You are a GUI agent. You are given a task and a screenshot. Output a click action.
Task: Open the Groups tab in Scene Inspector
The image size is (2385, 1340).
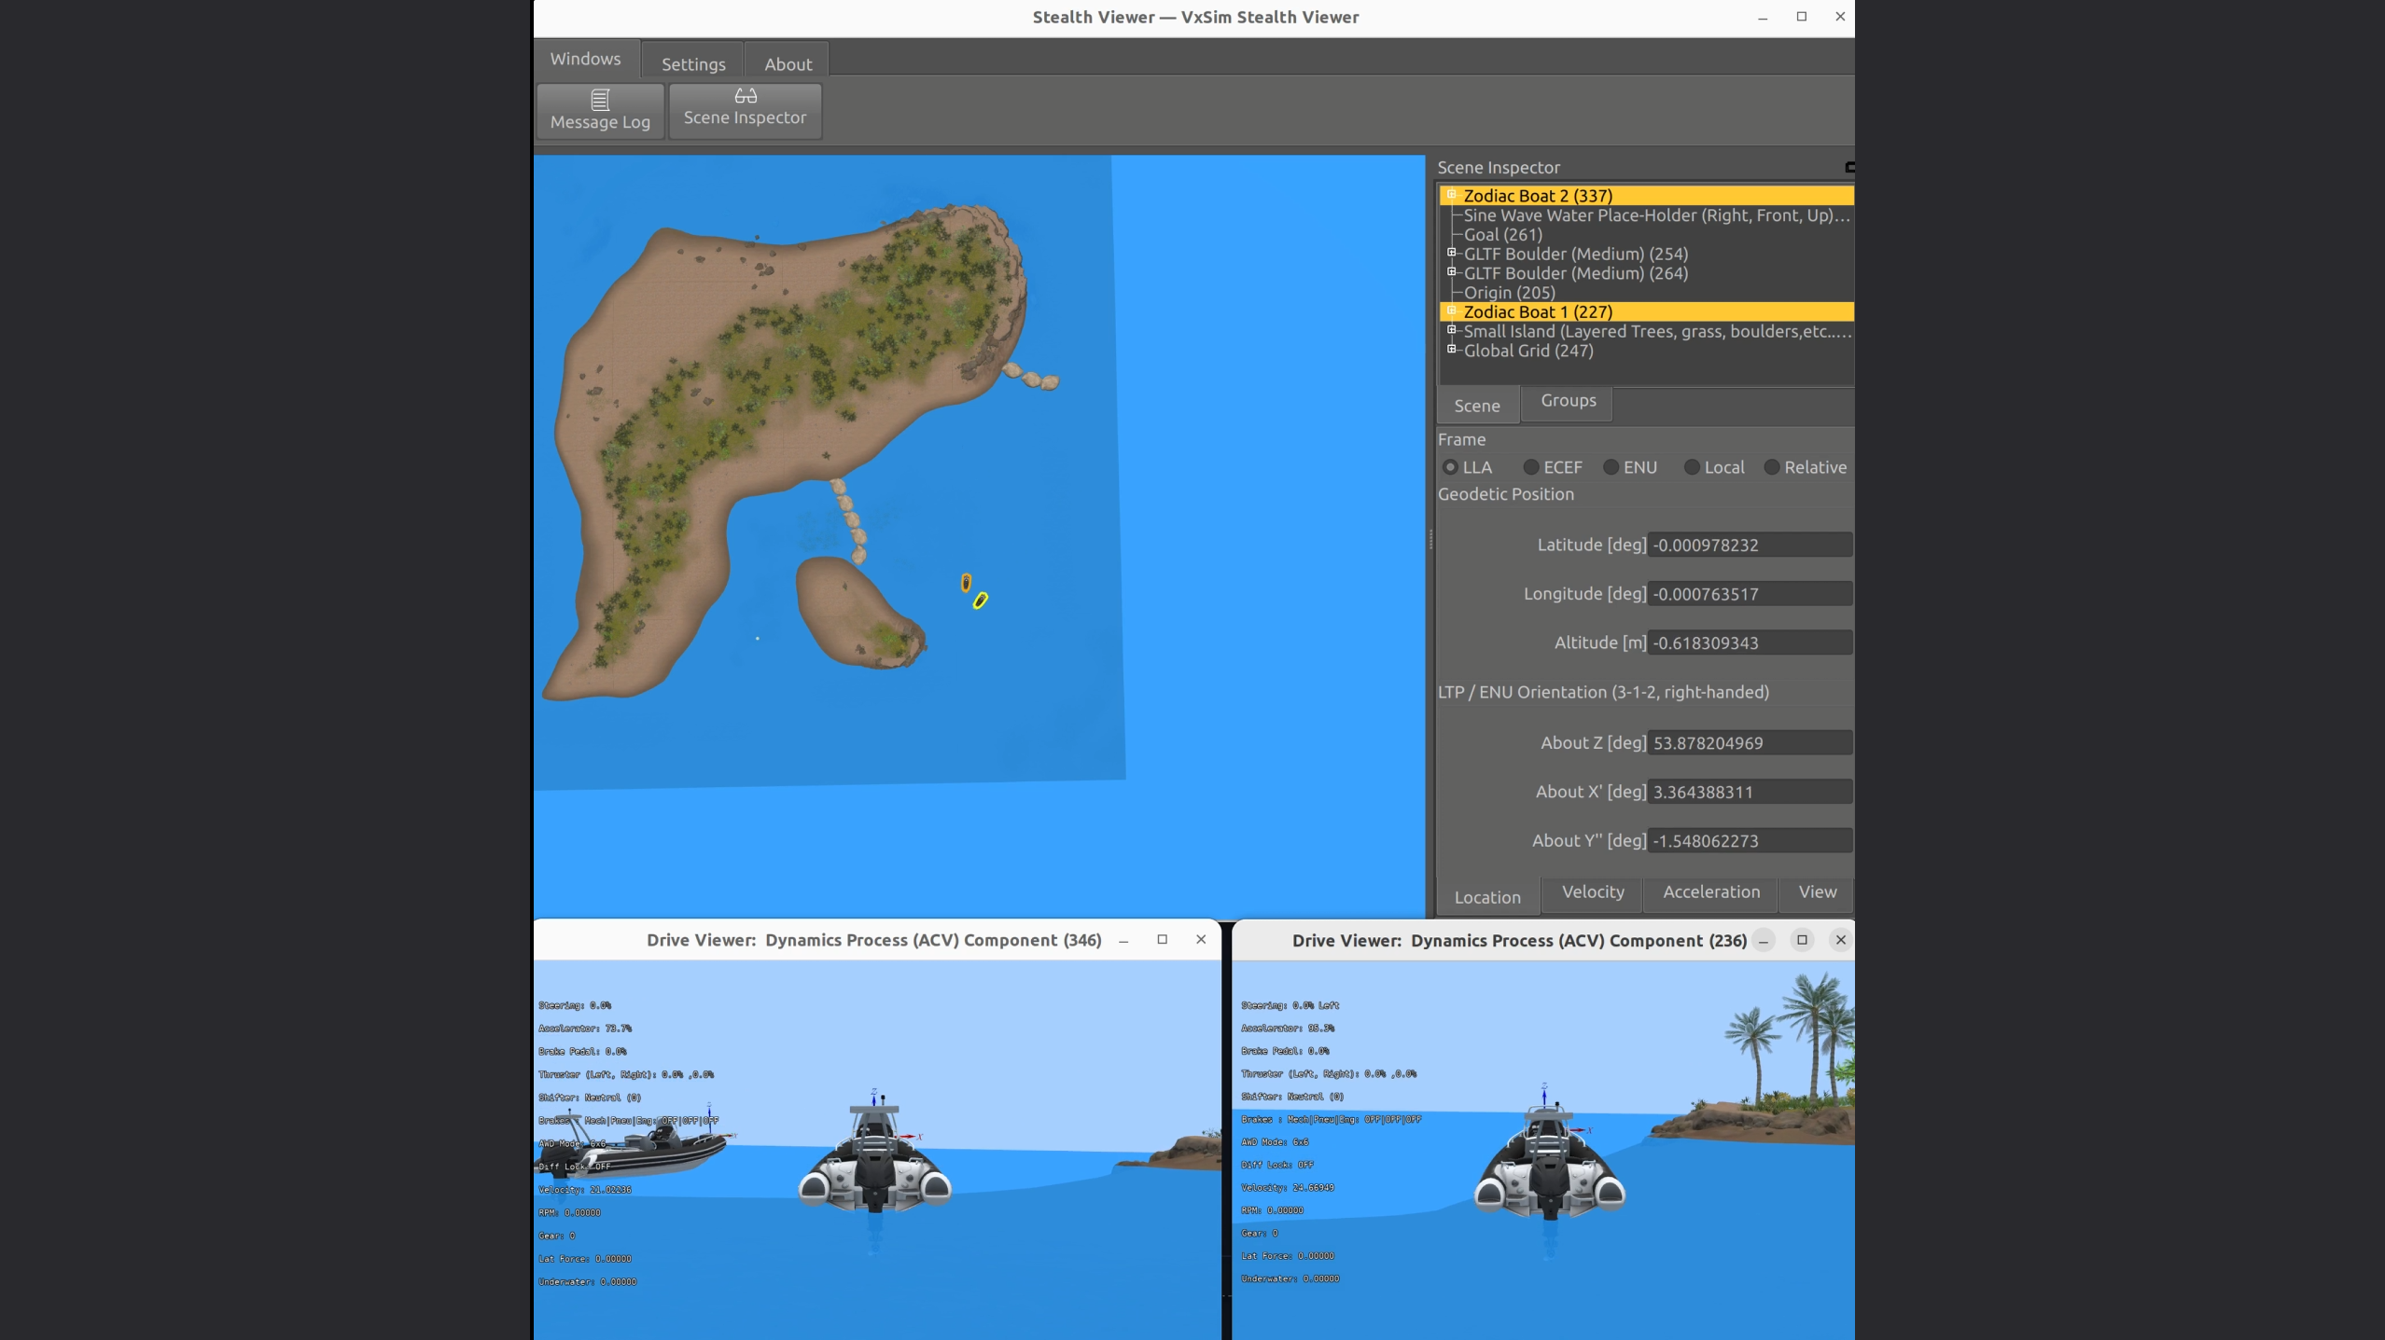point(1568,401)
